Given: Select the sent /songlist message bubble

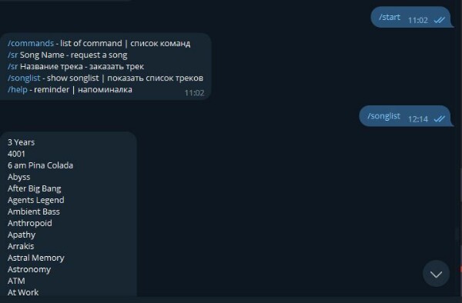Looking at the screenshot, I should tap(406, 116).
